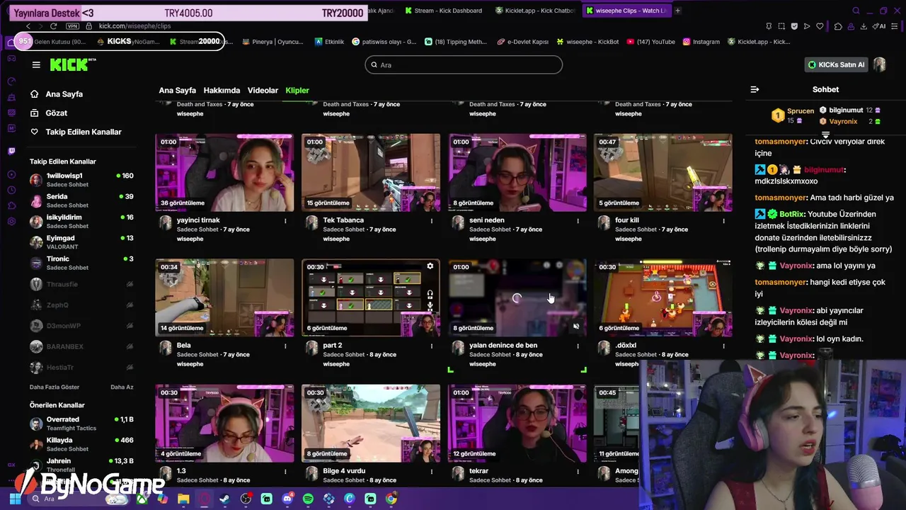This screenshot has width=906, height=510.
Task: Play the yayinci tirnak clip thumbnail
Action: (x=224, y=172)
